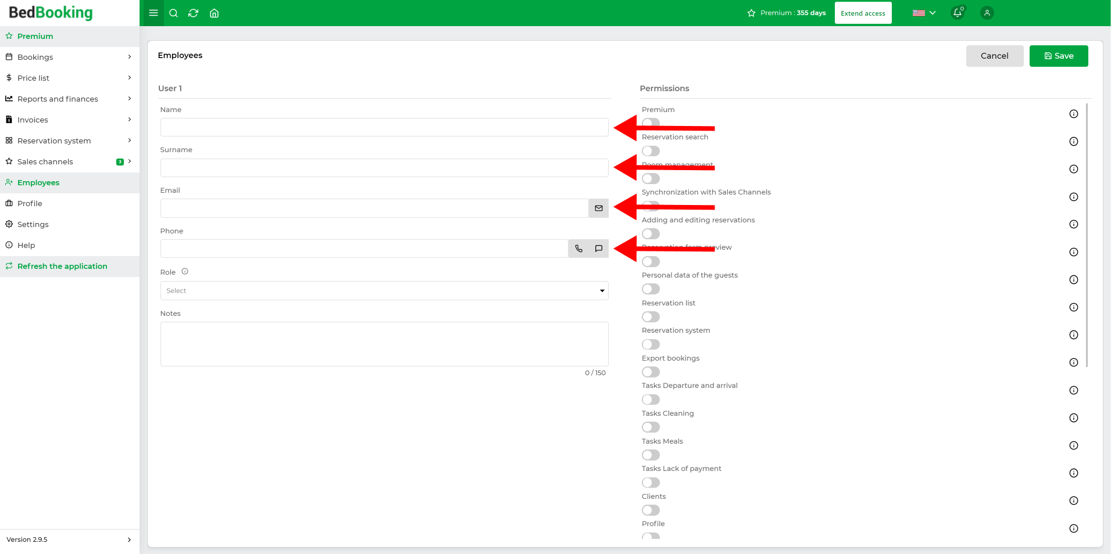
Task: Open info icon for Reservation search permission
Action: 1074,142
